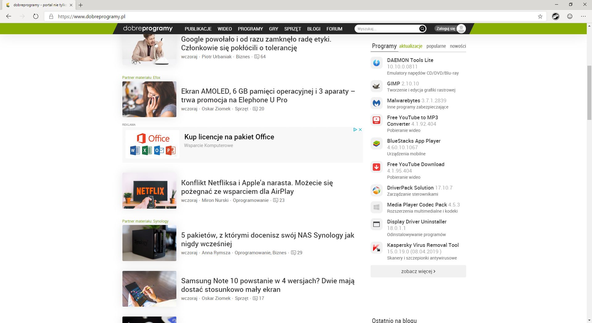Switch to aktualizacje programs tab
Viewport: 592px width, 323px height.
[411, 46]
